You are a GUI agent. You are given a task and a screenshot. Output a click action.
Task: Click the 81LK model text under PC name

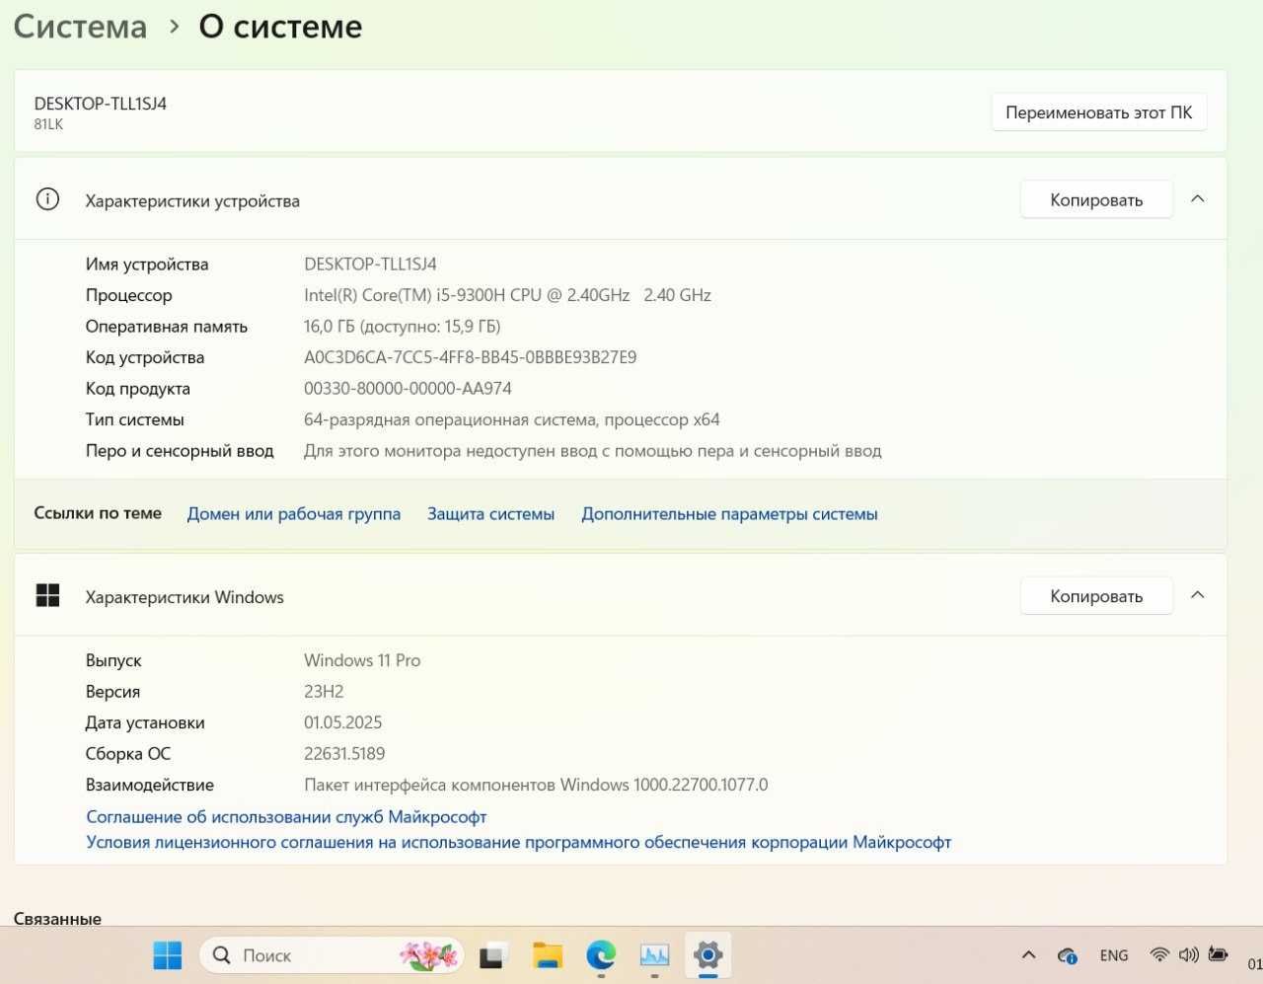[x=48, y=124]
